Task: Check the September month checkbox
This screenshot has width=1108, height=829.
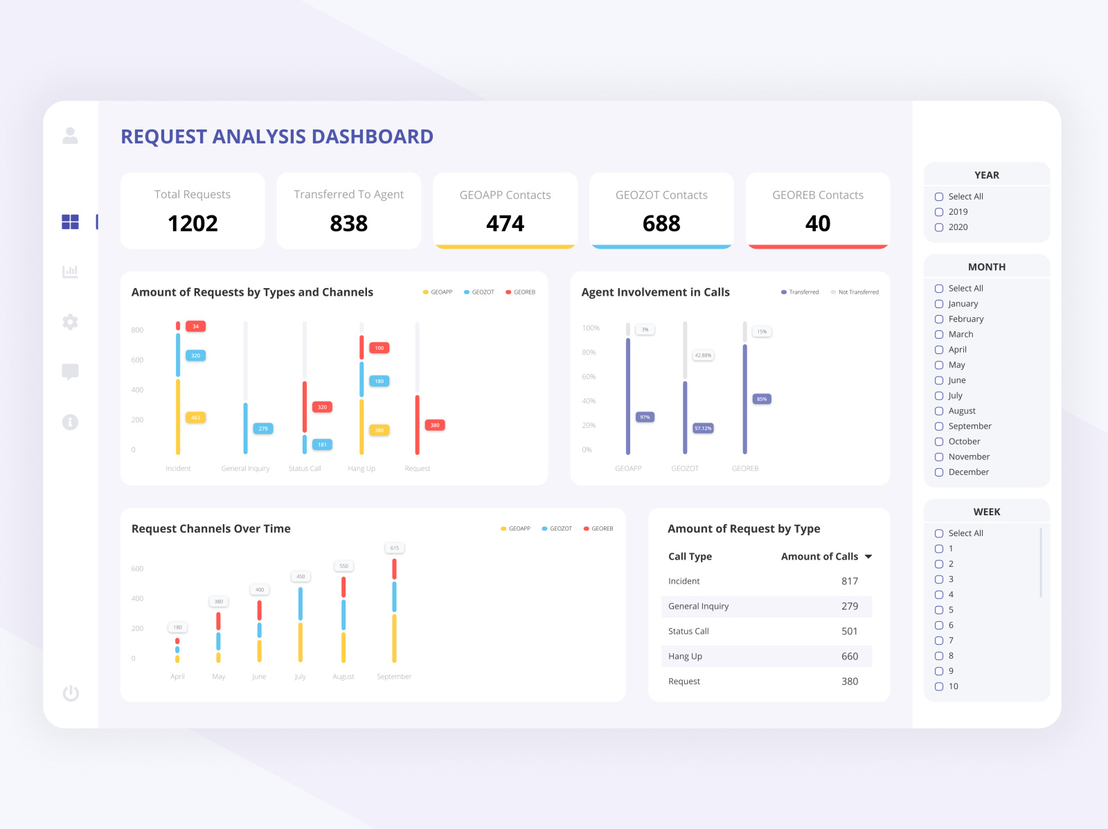Action: (x=939, y=426)
